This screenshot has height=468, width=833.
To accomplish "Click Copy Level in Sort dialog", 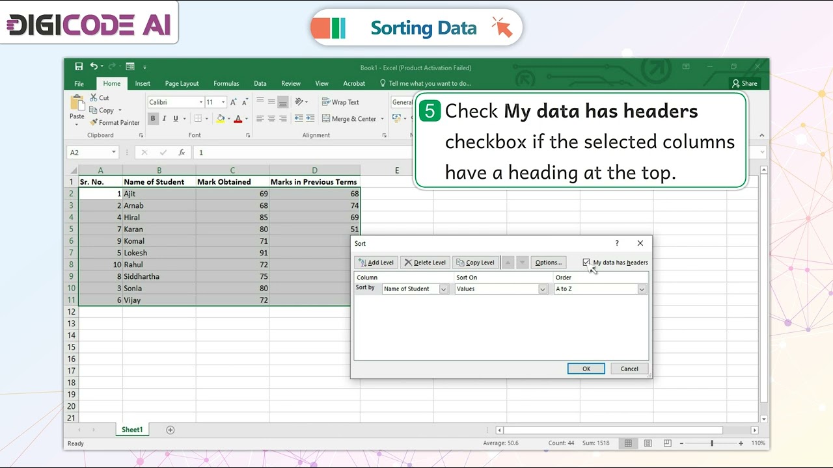I will (476, 263).
